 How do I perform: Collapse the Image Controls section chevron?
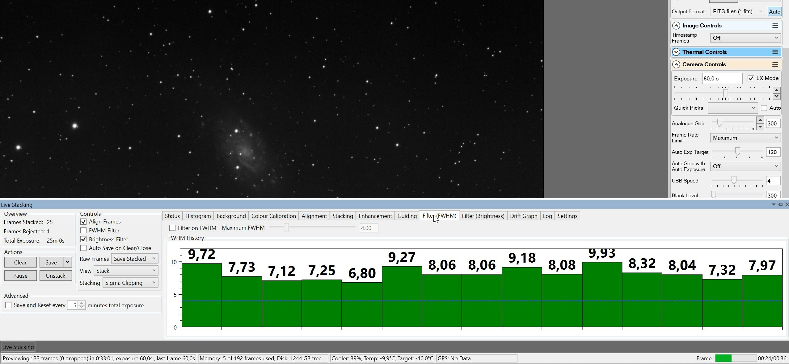(x=676, y=26)
